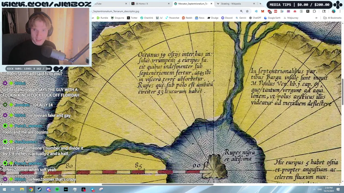Click the vertical page scrollbar thumb

coord(343,92)
